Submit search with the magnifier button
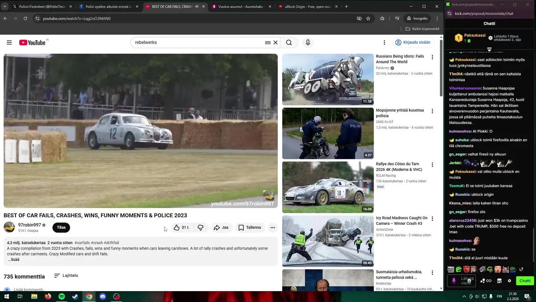The image size is (536, 302). point(289,42)
